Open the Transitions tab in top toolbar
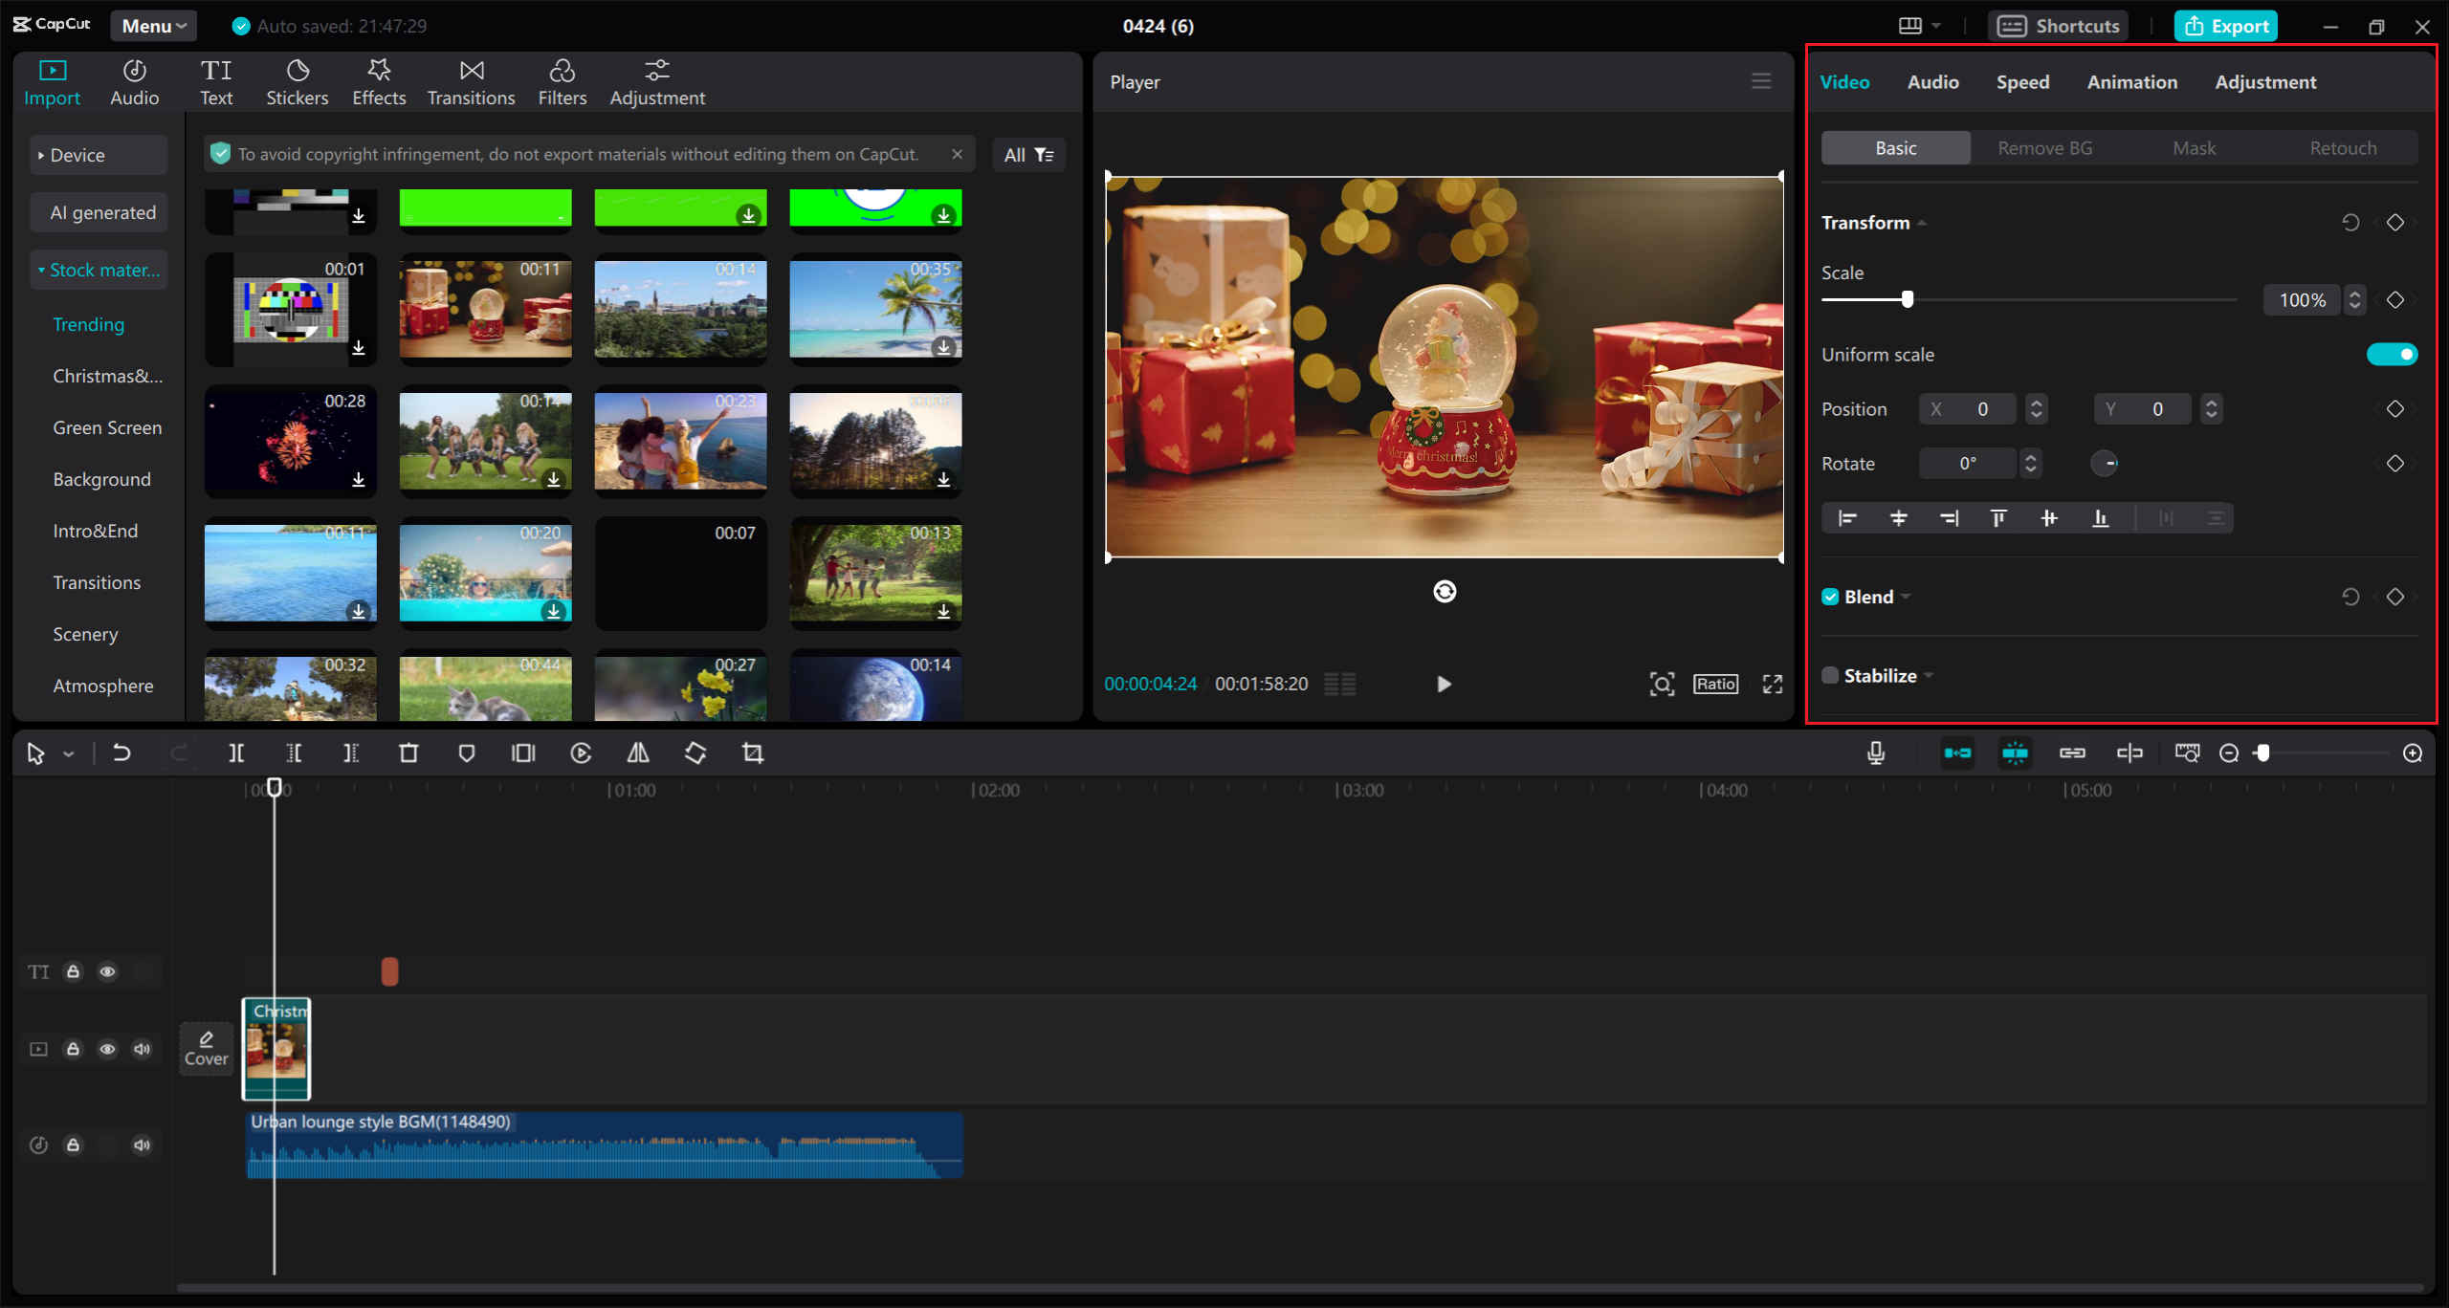This screenshot has width=2449, height=1308. [471, 82]
